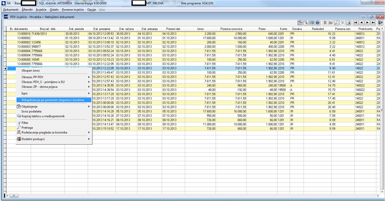Click horizontal scrollbar left arrow

(x=7, y=196)
